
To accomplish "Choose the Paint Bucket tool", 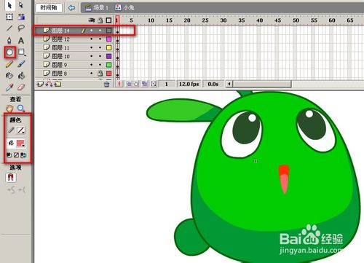I will tap(21, 76).
